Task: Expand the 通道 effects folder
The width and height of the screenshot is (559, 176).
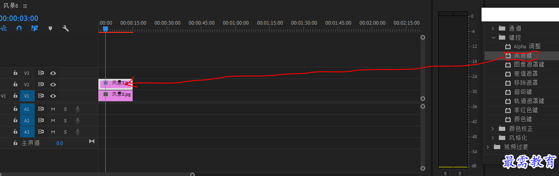Action: [493, 28]
